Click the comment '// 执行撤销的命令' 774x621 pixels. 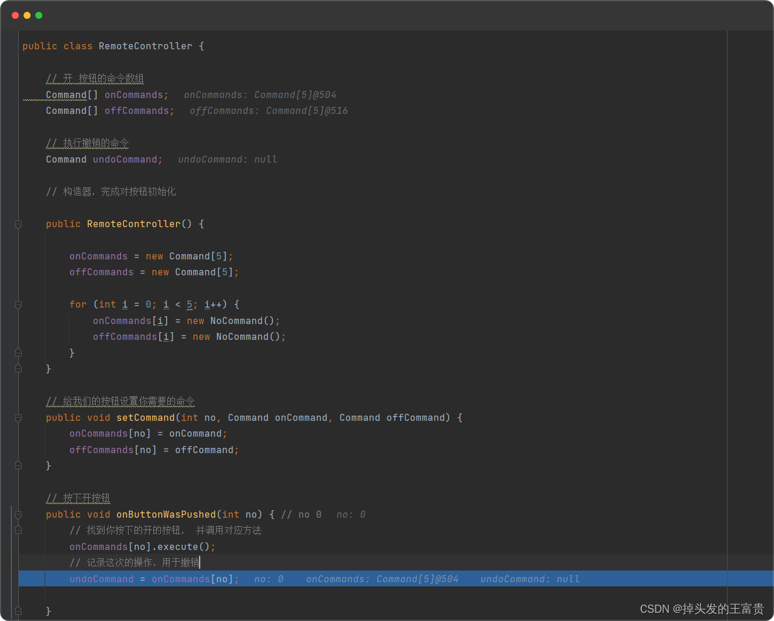point(88,143)
